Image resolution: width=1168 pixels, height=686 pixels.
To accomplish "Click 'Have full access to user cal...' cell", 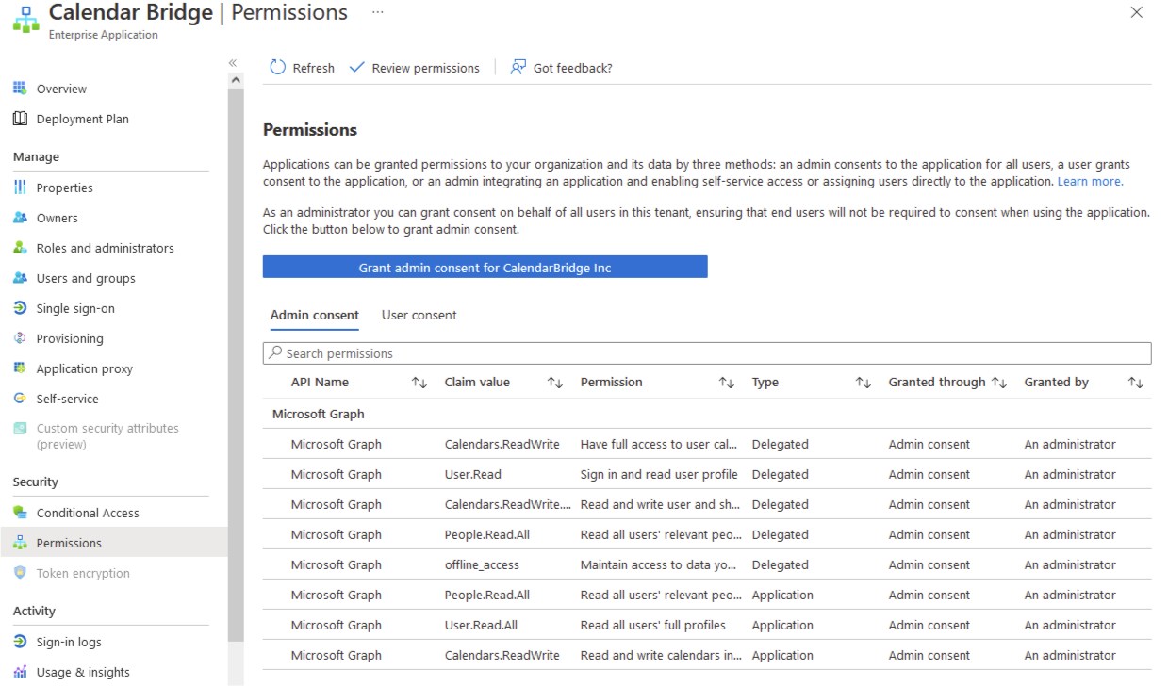I will click(x=661, y=444).
